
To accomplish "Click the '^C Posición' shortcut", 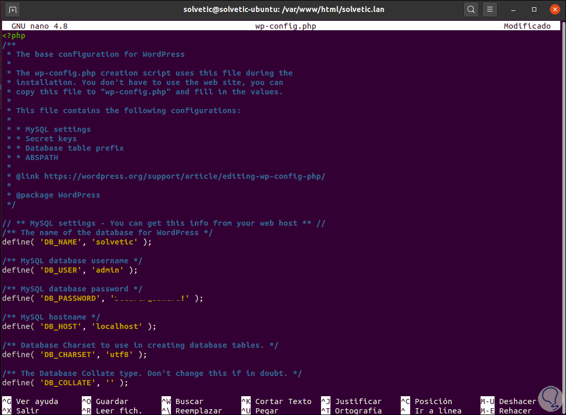I will click(426, 401).
